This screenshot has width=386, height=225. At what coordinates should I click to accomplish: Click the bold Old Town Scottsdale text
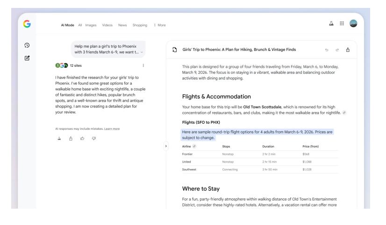coord(262,107)
